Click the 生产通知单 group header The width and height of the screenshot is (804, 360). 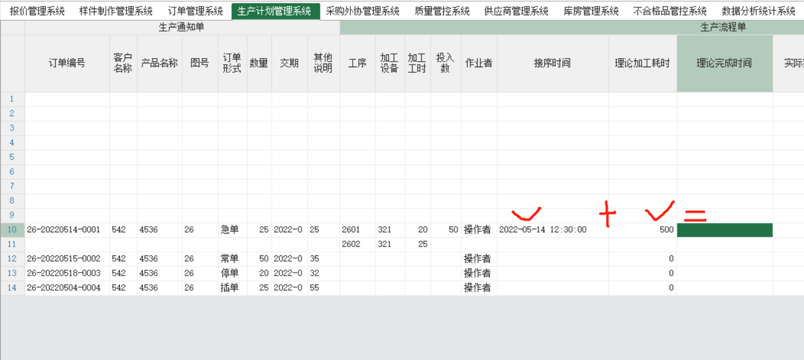click(x=182, y=28)
